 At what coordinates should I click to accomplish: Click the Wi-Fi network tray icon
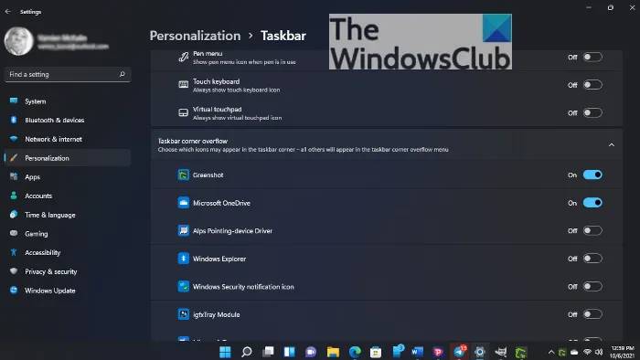587,352
